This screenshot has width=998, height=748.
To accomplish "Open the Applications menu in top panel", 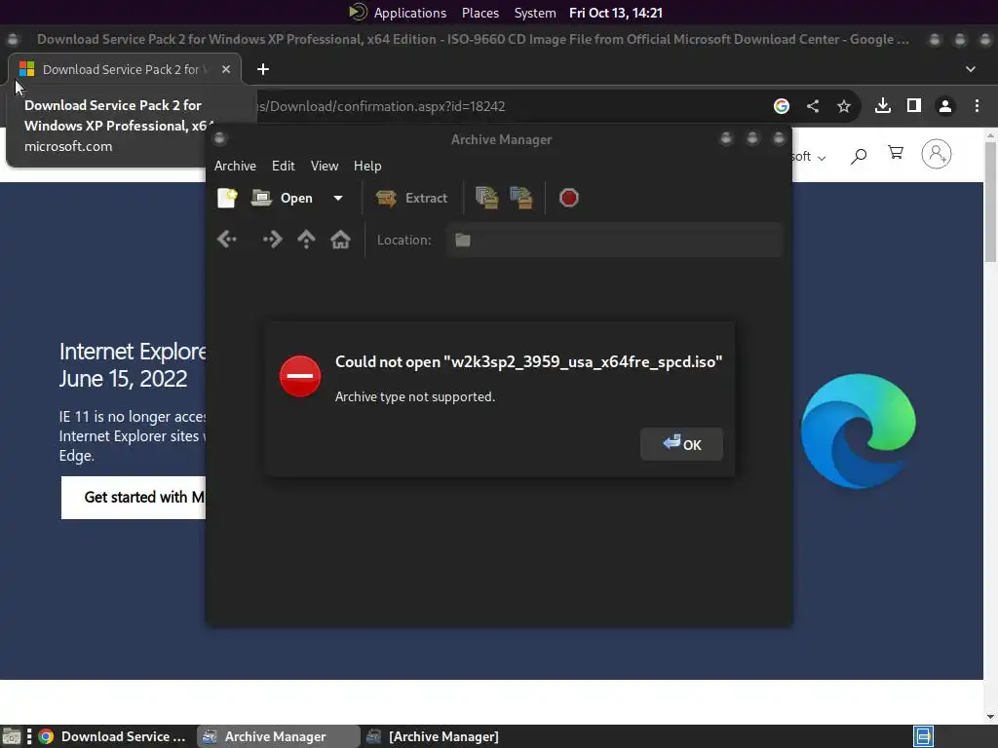I will [410, 13].
